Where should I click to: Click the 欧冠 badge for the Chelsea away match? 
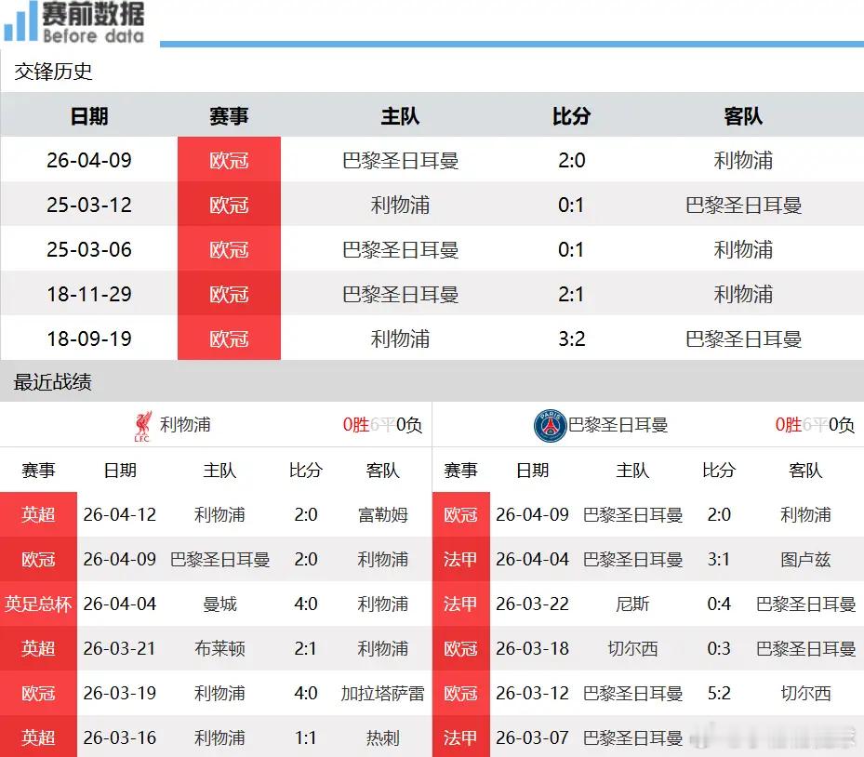coord(460,648)
